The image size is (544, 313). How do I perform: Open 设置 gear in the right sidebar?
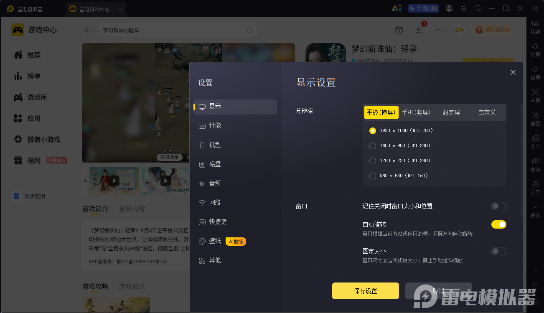point(535,188)
